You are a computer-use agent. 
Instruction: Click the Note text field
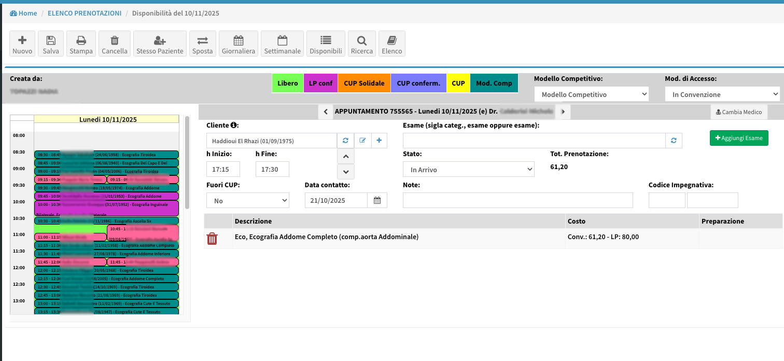517,200
